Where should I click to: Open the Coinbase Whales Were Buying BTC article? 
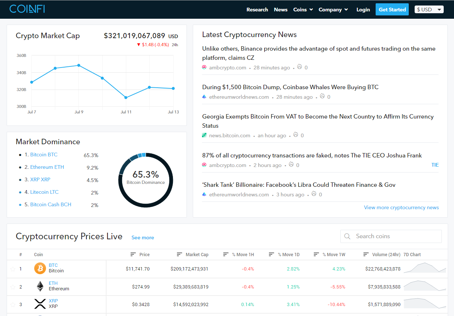pyautogui.click(x=290, y=87)
